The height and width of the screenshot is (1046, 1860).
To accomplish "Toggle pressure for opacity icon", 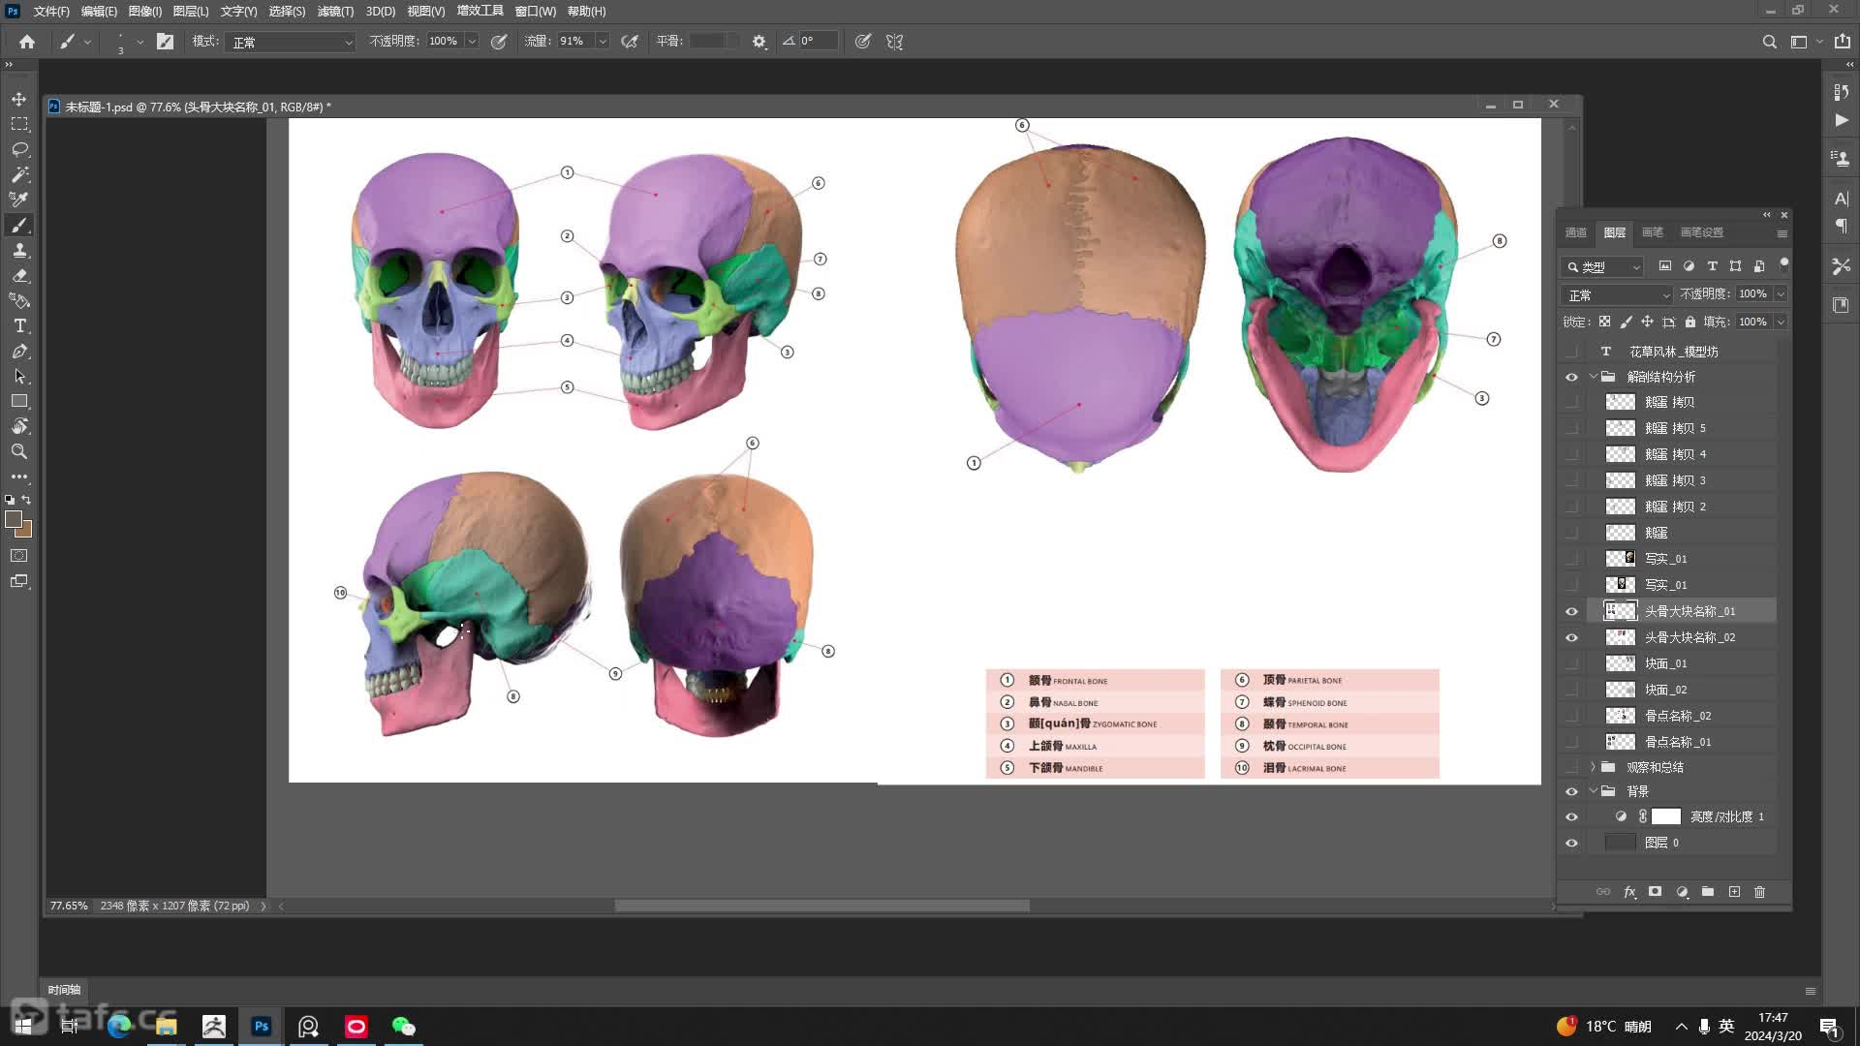I will 499,42.
